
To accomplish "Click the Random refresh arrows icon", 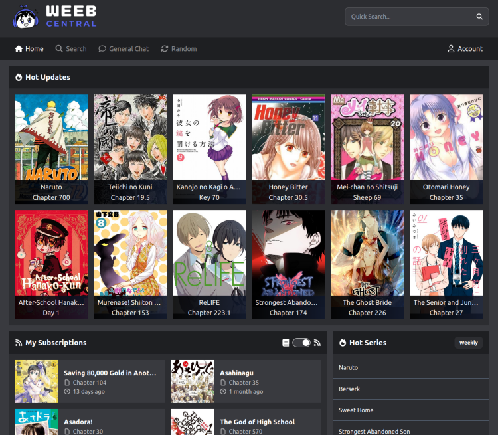I will coord(165,49).
